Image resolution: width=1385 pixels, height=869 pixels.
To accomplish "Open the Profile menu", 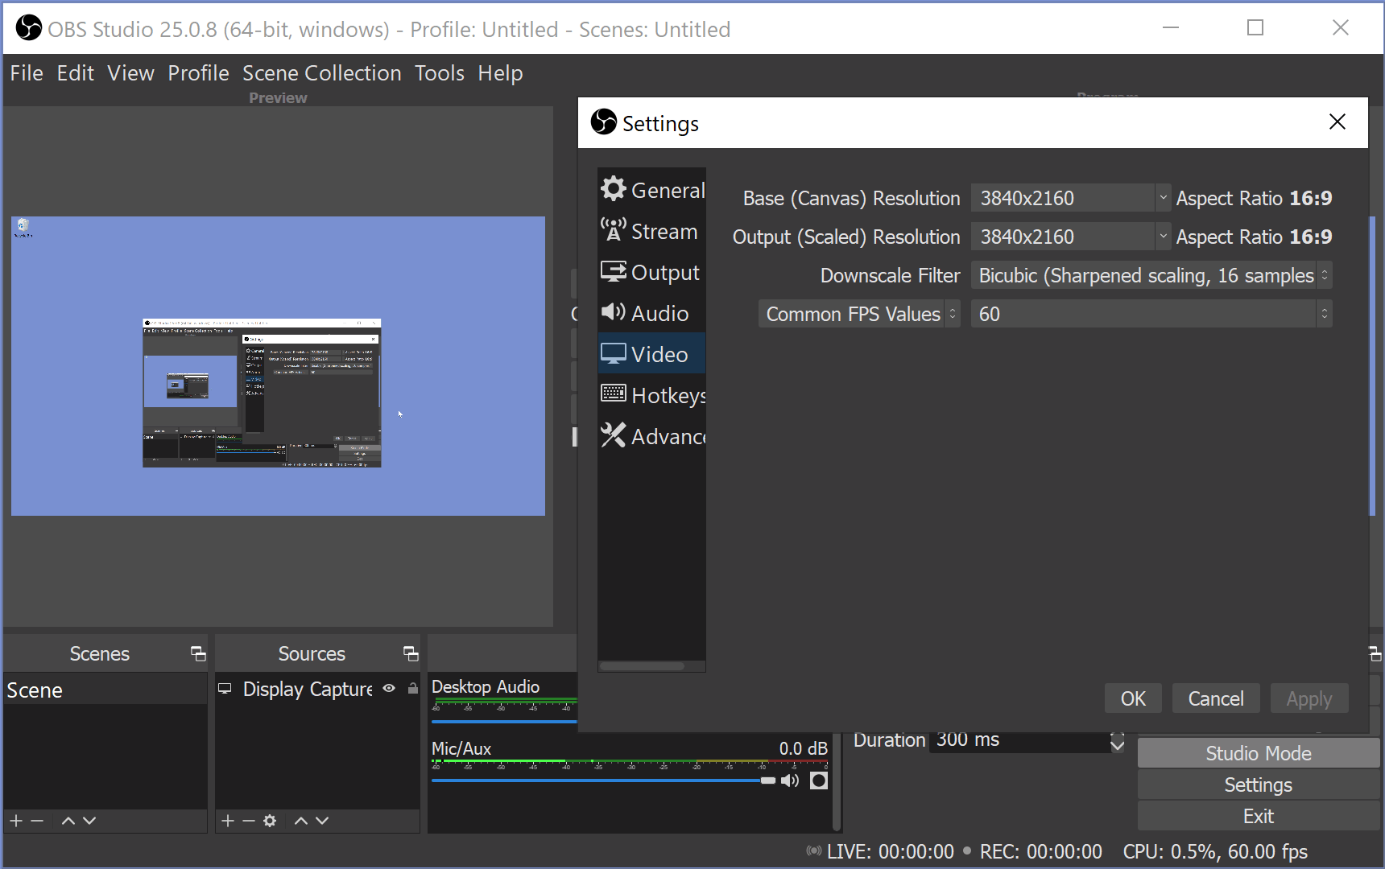I will click(x=198, y=73).
